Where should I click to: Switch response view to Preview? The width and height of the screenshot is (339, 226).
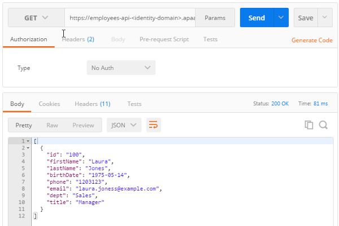point(83,125)
